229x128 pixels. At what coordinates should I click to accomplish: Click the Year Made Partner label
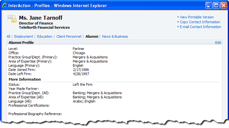tap(23, 89)
